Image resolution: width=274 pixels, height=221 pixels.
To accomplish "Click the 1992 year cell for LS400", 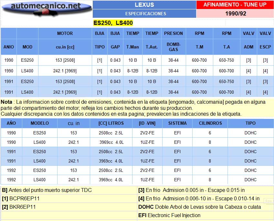I will [11, 180].
